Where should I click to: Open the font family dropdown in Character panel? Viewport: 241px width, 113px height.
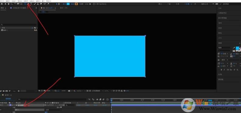point(225,48)
